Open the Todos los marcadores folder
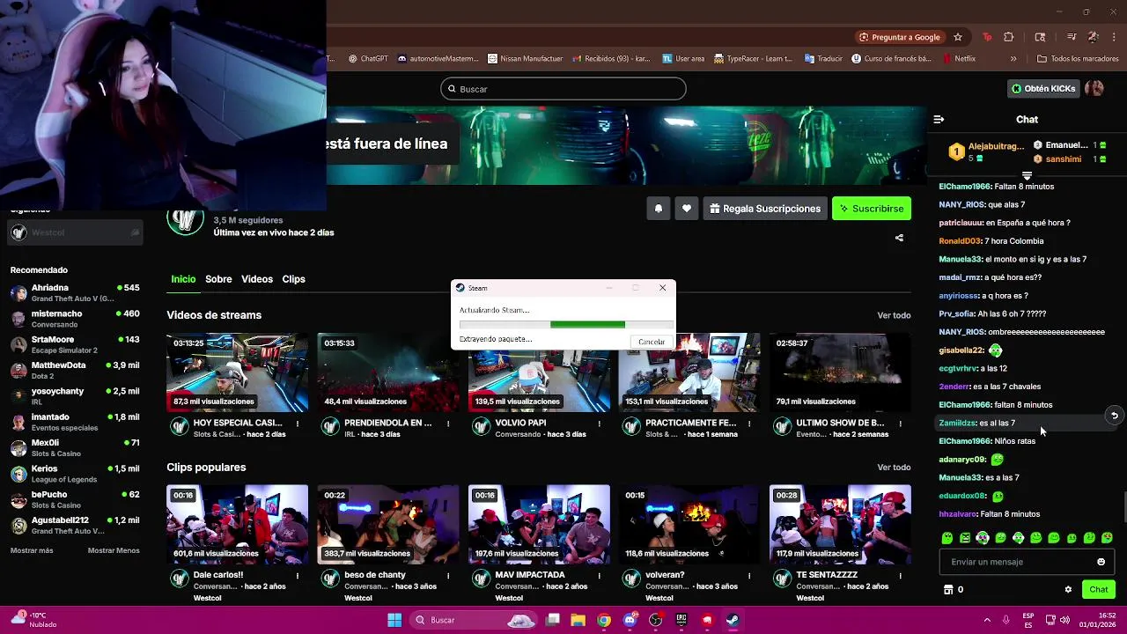This screenshot has height=634, width=1127. point(1078,59)
